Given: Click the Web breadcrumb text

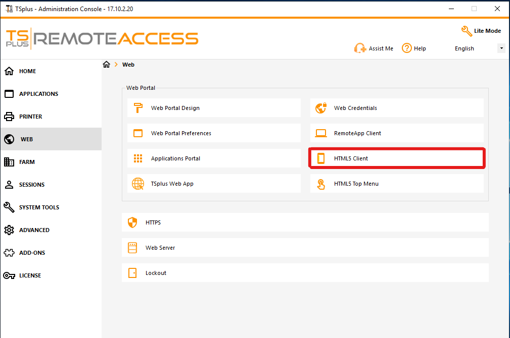Looking at the screenshot, I should 128,65.
